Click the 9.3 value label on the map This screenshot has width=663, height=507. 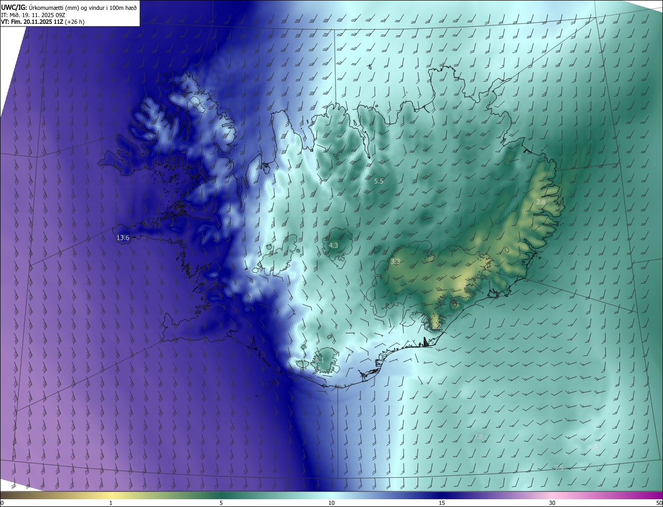594,446
